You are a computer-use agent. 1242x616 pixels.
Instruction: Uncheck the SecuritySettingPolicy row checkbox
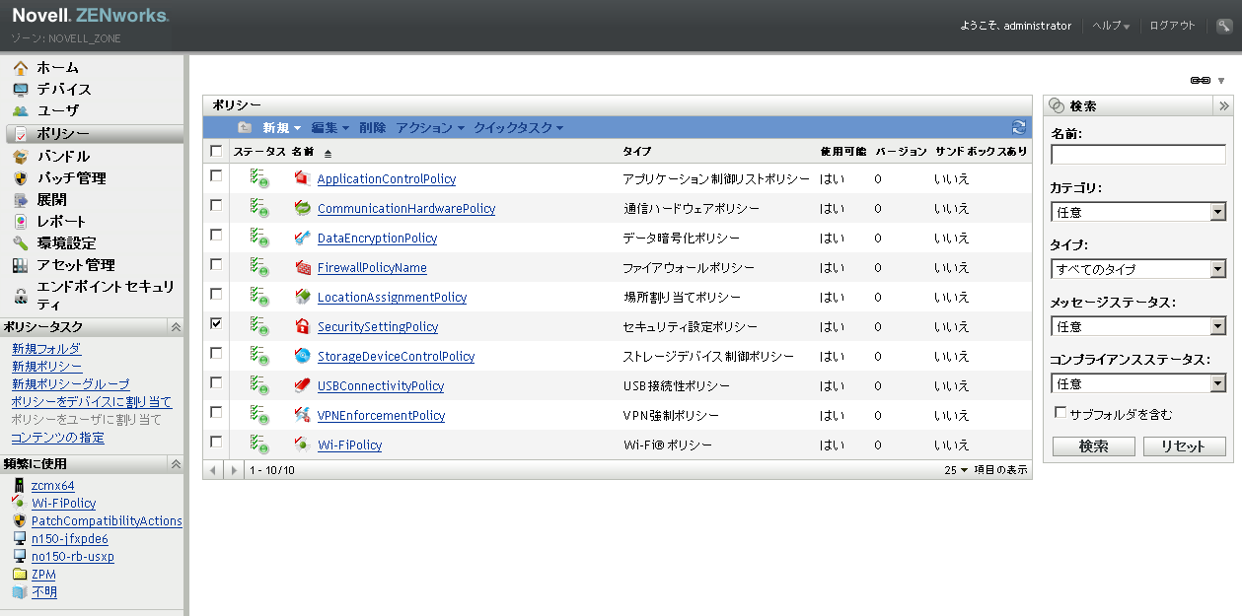tap(217, 323)
